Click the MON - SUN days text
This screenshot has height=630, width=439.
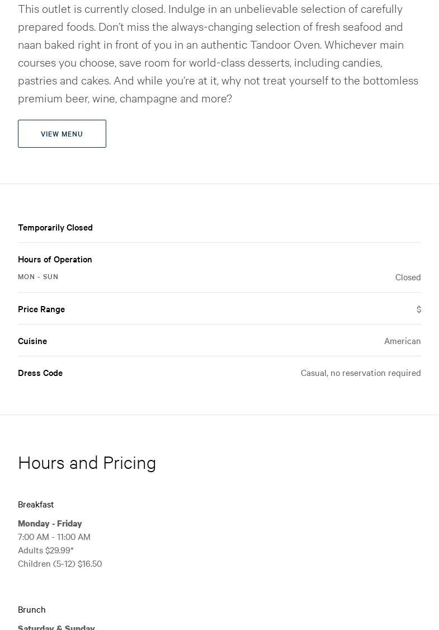tap(38, 276)
